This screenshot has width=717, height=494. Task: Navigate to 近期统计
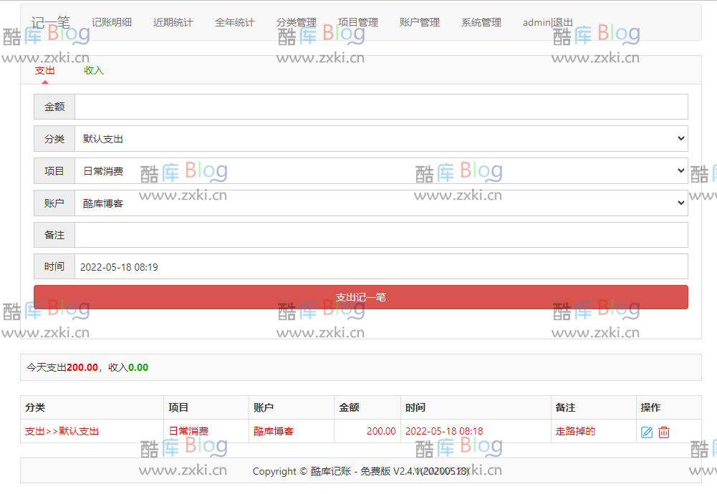pos(172,21)
